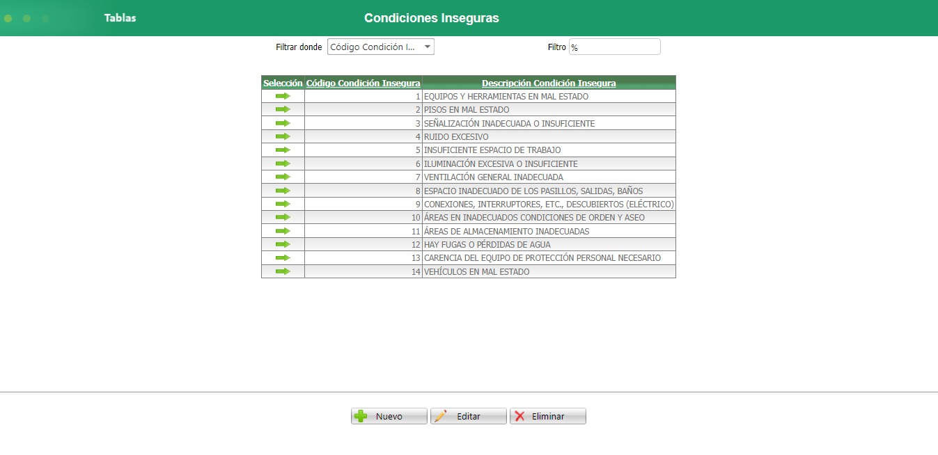Select the arrow for INSUFICIENTE ESPACIO DE TRABAJO
The image size is (938, 455).
tap(282, 150)
